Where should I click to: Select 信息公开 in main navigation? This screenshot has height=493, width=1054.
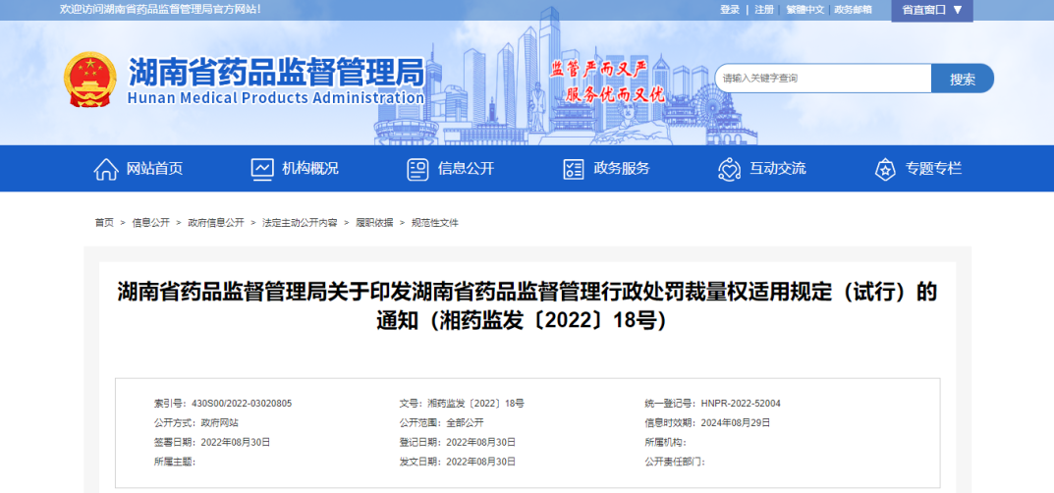coord(466,169)
